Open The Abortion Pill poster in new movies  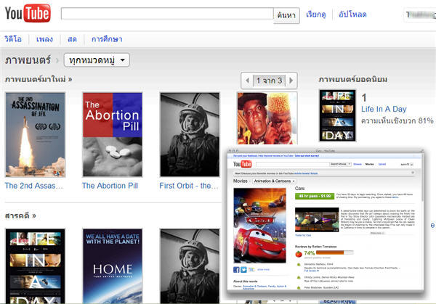click(x=113, y=135)
